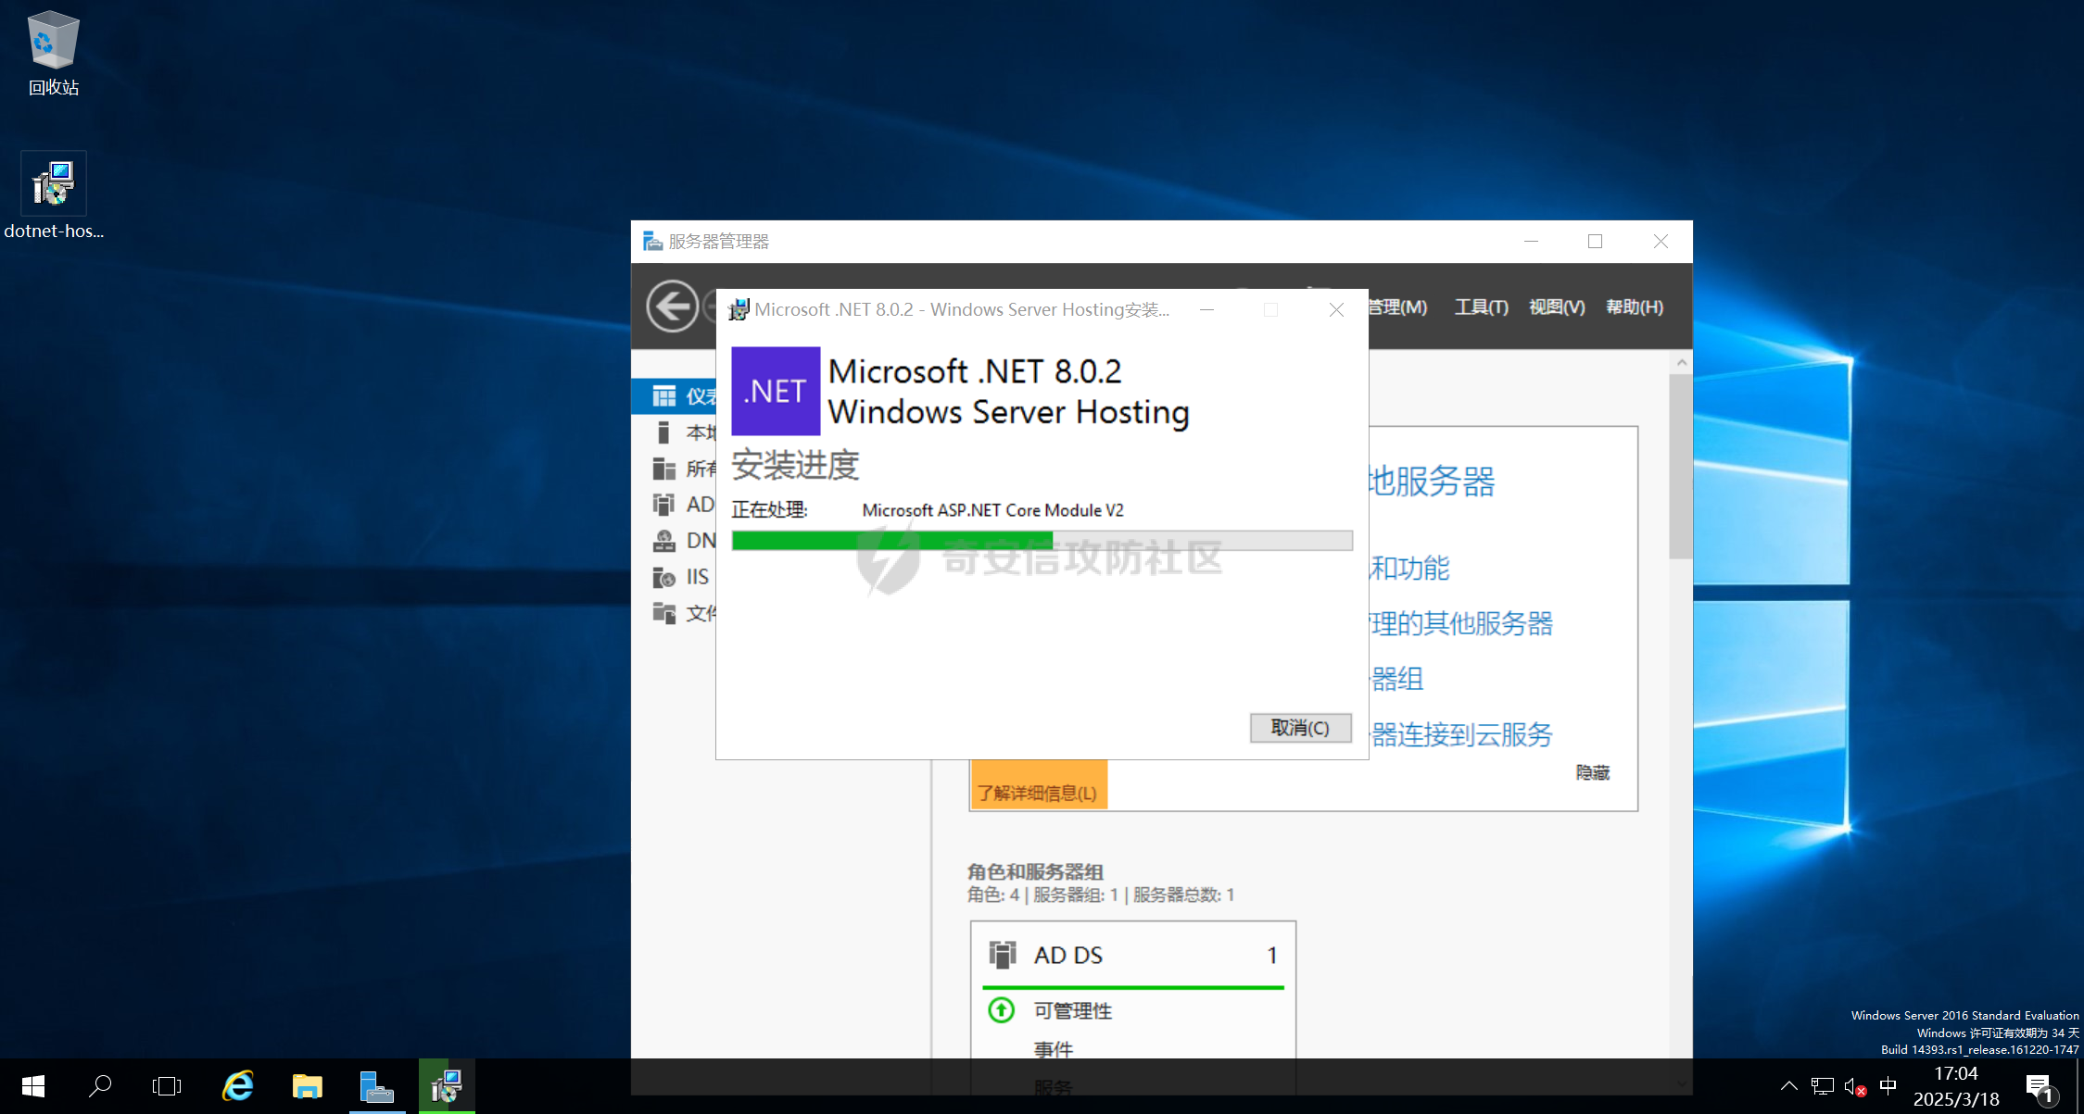Click the Chinese input method indicator

pos(1888,1086)
